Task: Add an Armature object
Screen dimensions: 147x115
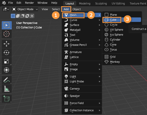Action: [82, 52]
